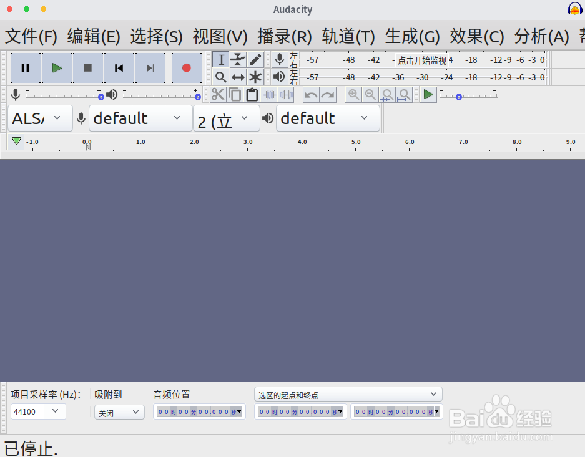Click the Play-at-speed green button
The width and height of the screenshot is (585, 457).
(428, 95)
